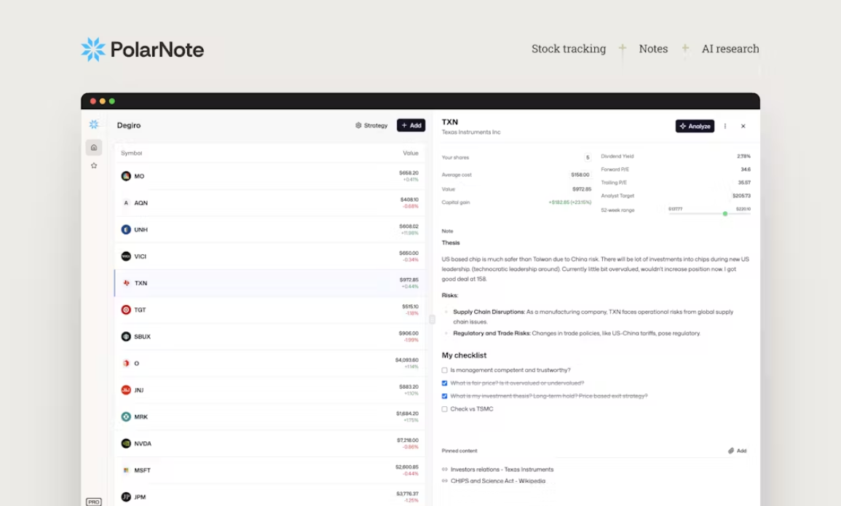Image resolution: width=841 pixels, height=506 pixels.
Task: Click the Symbol column header
Action: point(131,154)
